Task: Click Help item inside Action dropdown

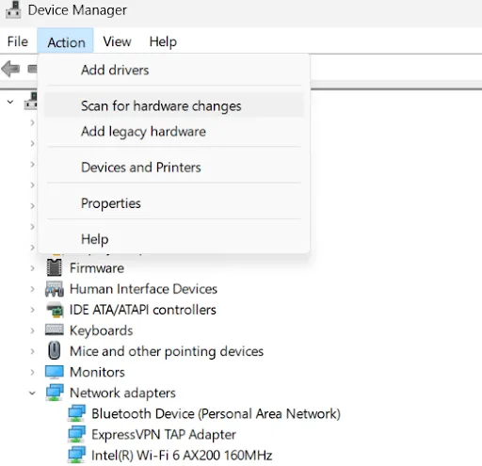Action: point(174,239)
